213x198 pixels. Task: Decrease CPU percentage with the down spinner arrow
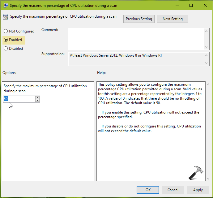click(37, 101)
